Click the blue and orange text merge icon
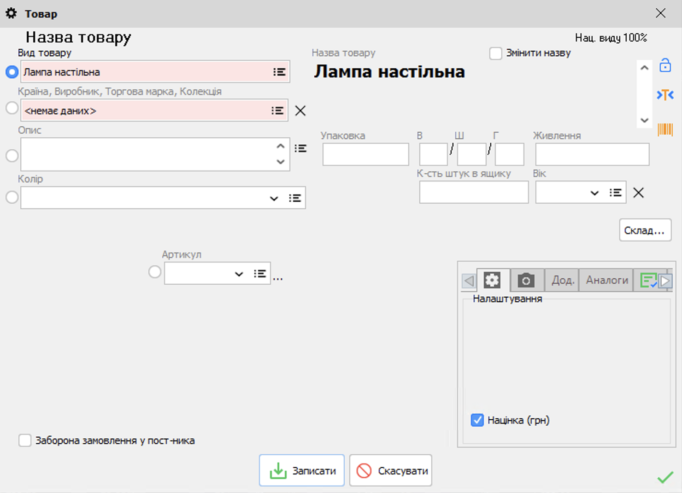 tap(665, 95)
